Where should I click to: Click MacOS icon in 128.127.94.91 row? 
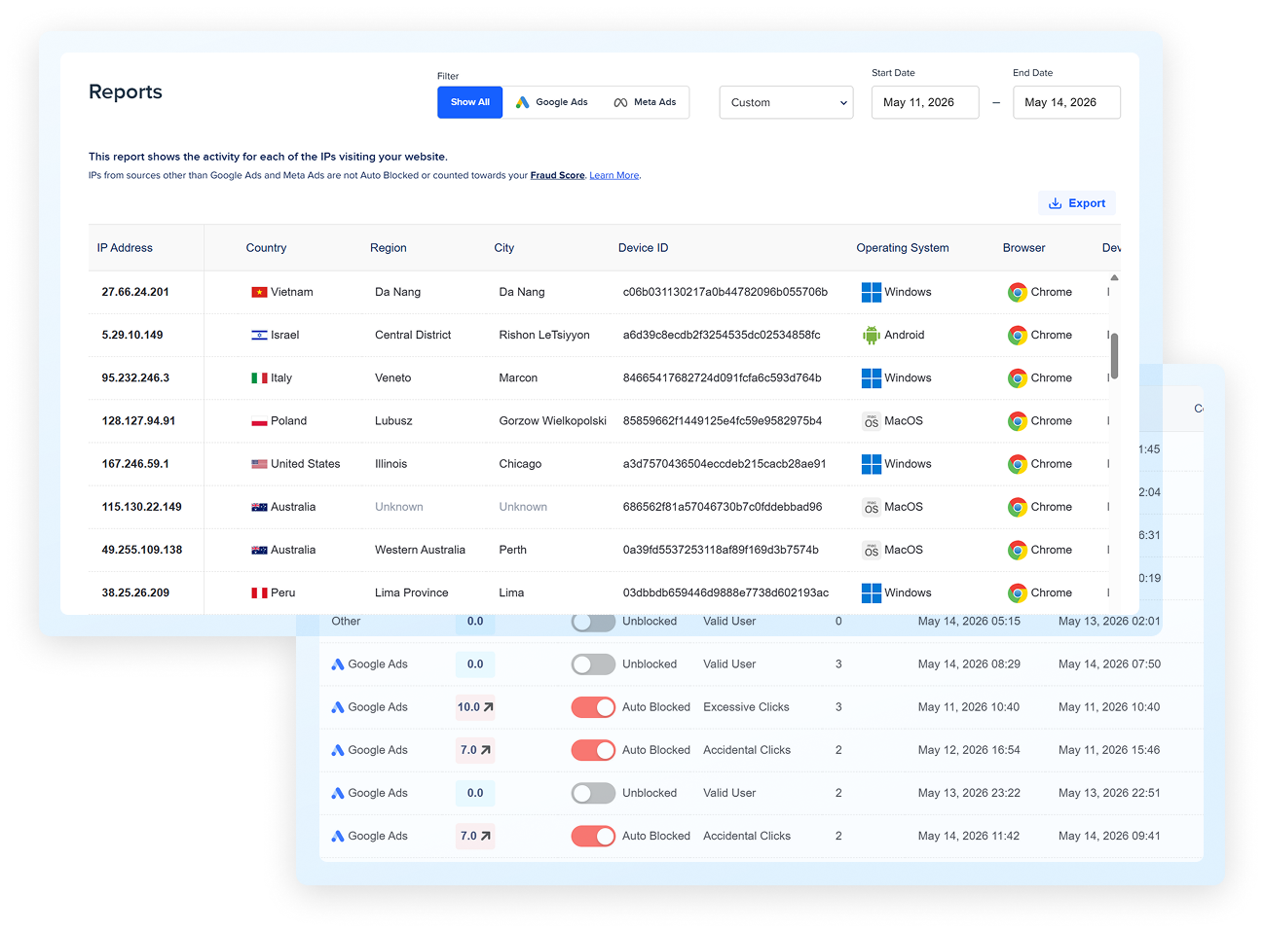tap(871, 421)
